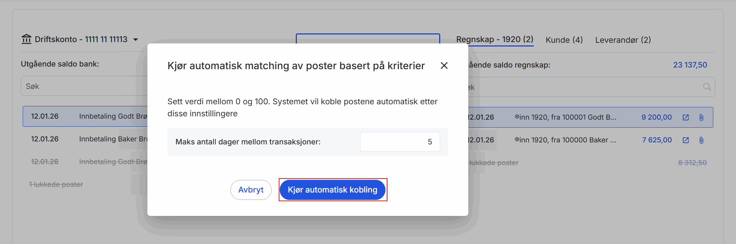Image resolution: width=736 pixels, height=244 pixels.
Task: Click attachment paperclip for 7 625,00 entry
Action: [701, 140]
